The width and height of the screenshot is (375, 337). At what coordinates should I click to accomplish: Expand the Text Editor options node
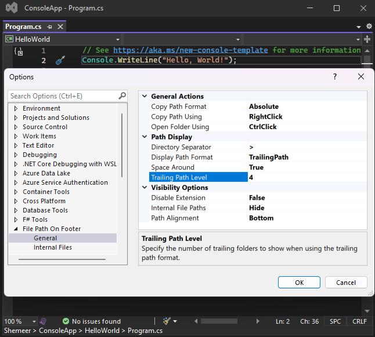point(16,145)
